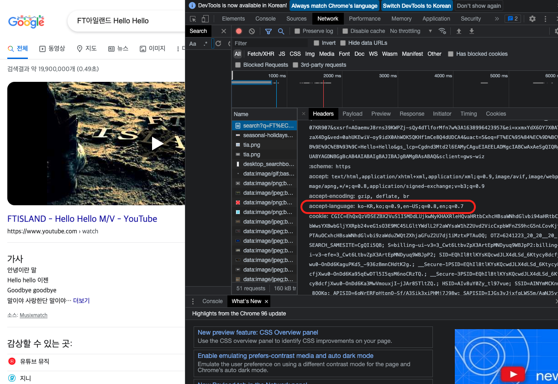Viewport: 558px width, 384px height.
Task: Open network conditions wifi icon
Action: click(442, 31)
